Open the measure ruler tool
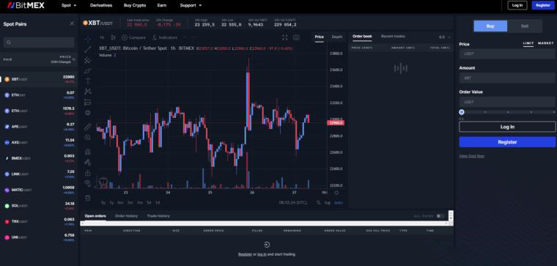Viewport: 557px width, 266px height. point(88,127)
